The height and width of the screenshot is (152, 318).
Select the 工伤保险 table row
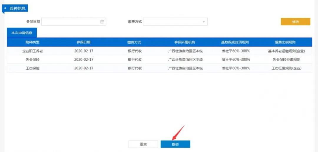coord(32,68)
